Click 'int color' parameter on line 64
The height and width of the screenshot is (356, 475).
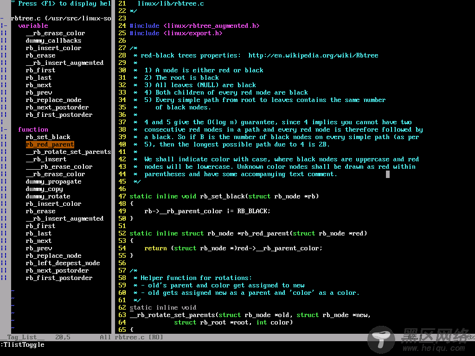click(x=273, y=323)
